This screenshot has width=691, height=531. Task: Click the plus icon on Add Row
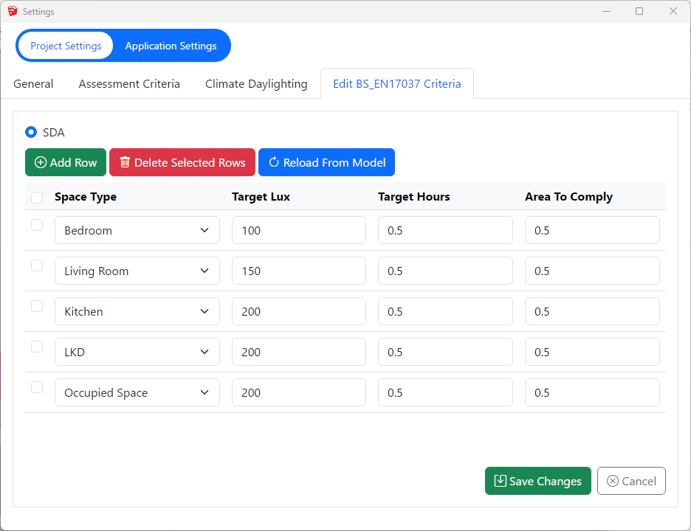coord(41,163)
